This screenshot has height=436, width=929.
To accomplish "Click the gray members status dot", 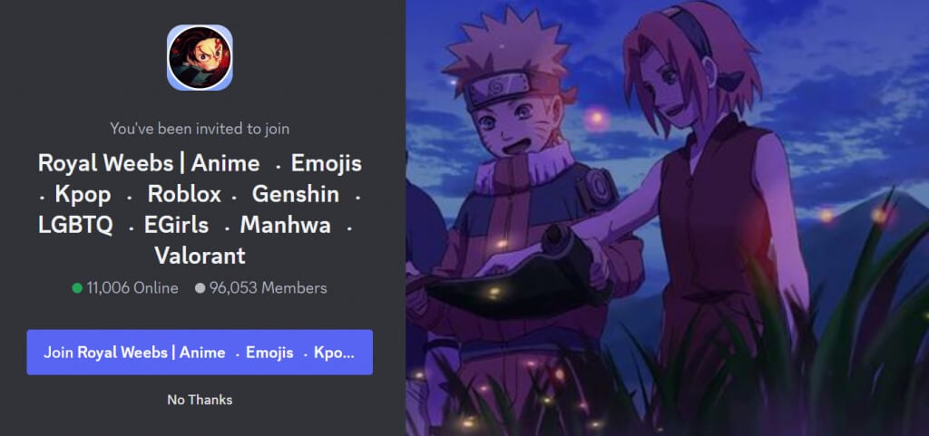I will (200, 288).
